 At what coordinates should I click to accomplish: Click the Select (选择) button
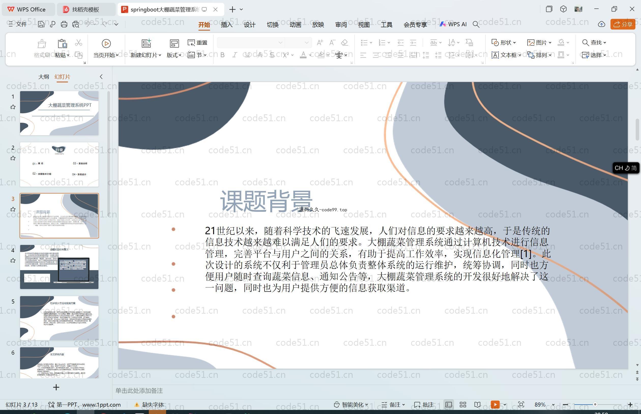coord(594,55)
